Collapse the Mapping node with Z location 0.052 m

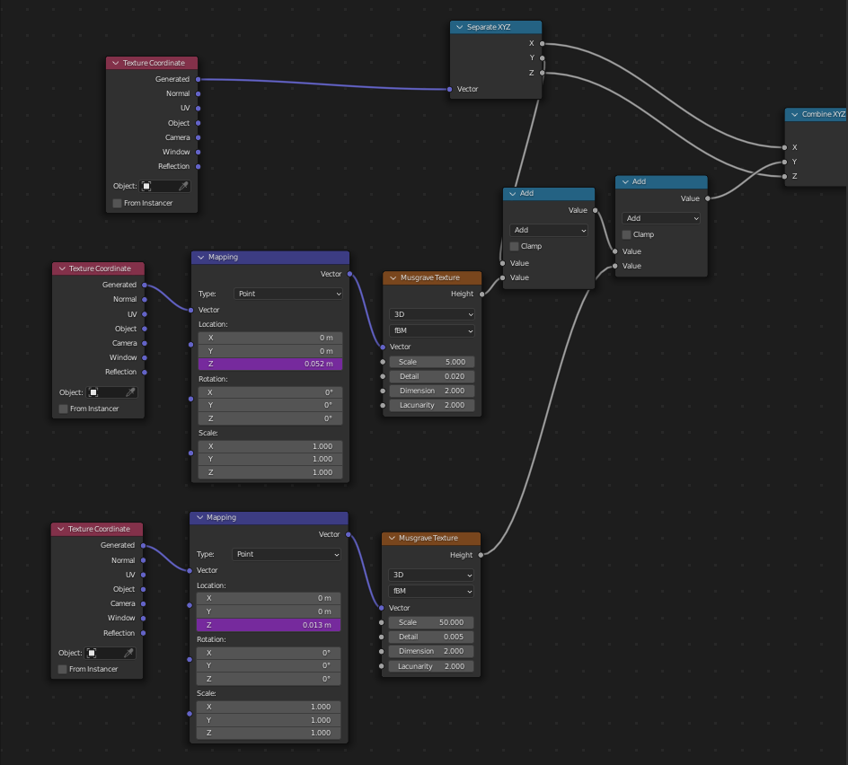[200, 257]
